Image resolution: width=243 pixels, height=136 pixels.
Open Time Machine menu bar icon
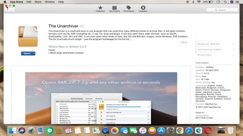click(218, 2)
